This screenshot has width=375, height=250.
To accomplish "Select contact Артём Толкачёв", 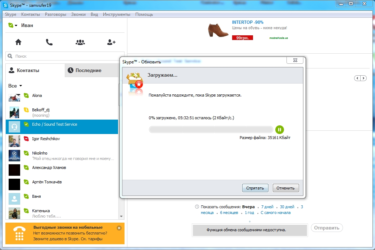I will (62, 184).
